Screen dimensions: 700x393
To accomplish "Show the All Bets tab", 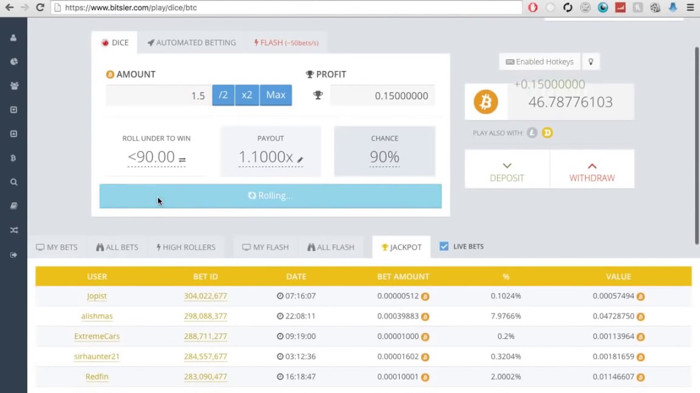I will 117,247.
